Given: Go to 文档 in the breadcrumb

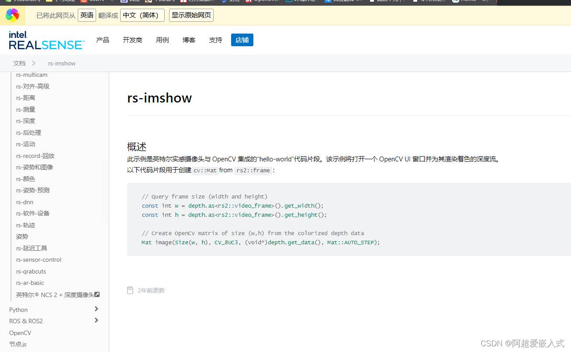Looking at the screenshot, I should pos(19,63).
